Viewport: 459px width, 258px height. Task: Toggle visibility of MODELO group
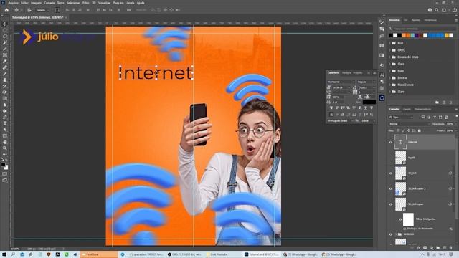(x=390, y=234)
